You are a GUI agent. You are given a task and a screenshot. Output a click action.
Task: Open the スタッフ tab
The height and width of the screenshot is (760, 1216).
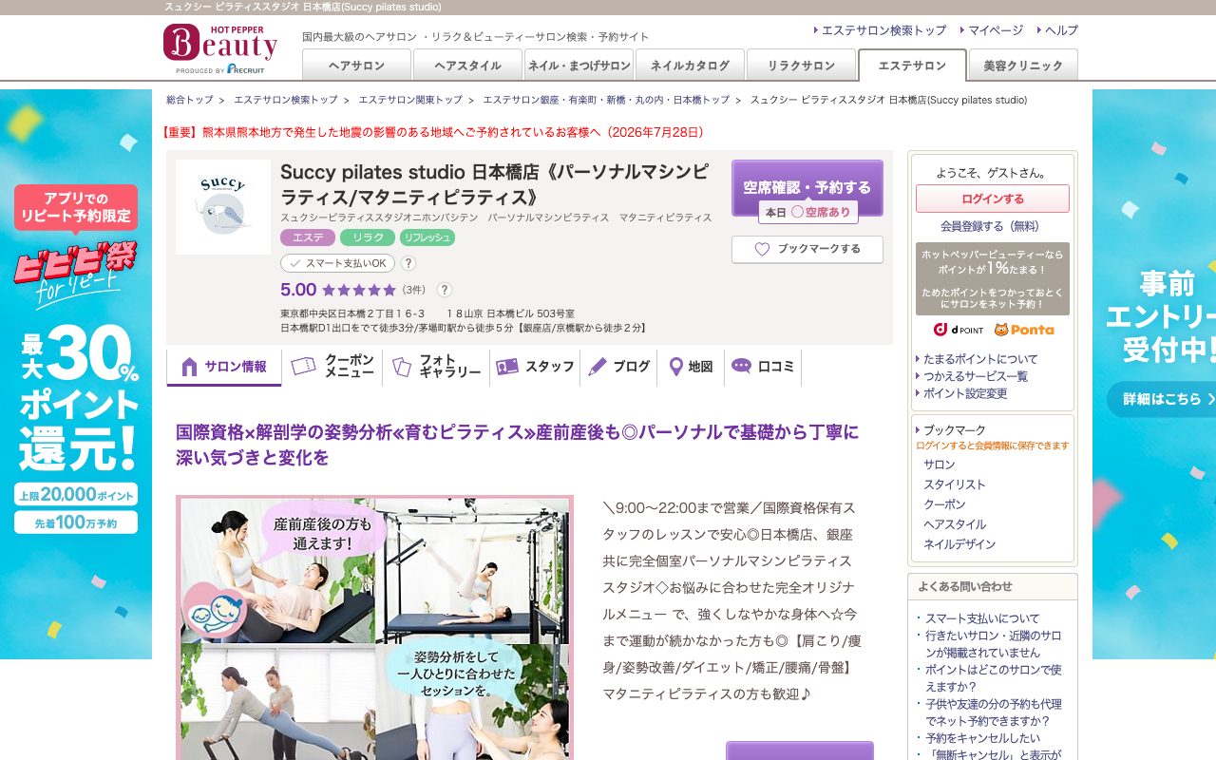coord(535,368)
